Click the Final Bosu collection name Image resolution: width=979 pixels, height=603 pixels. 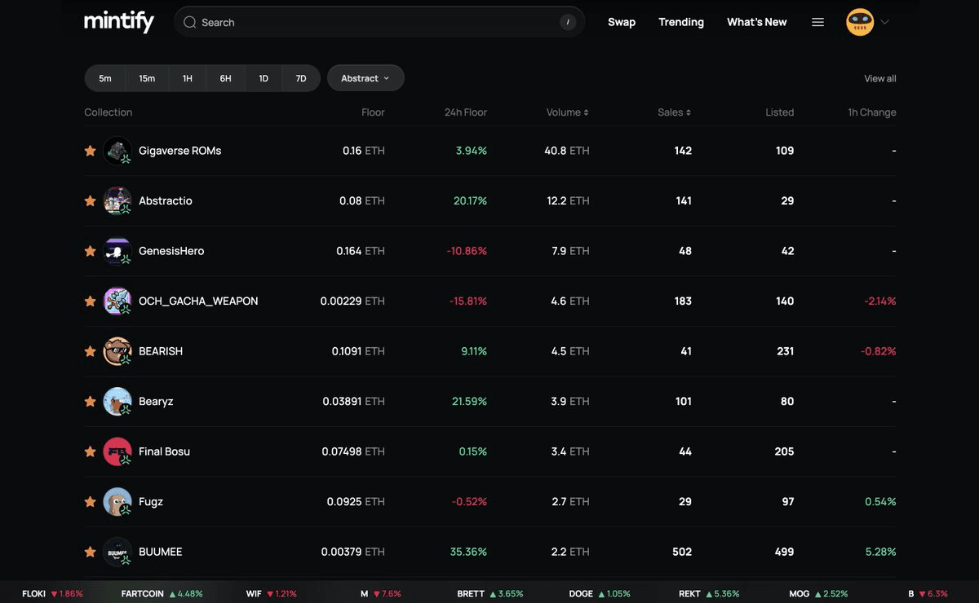click(x=164, y=451)
